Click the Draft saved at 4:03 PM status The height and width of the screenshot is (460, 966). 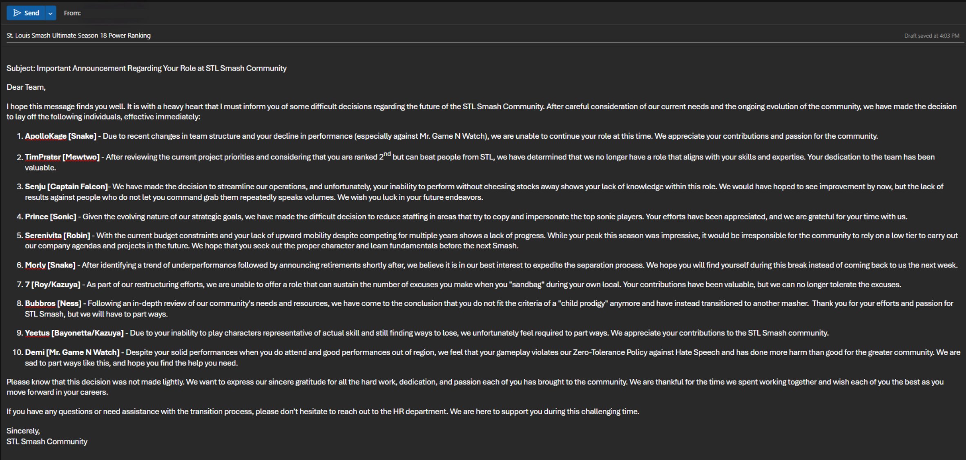click(x=931, y=36)
